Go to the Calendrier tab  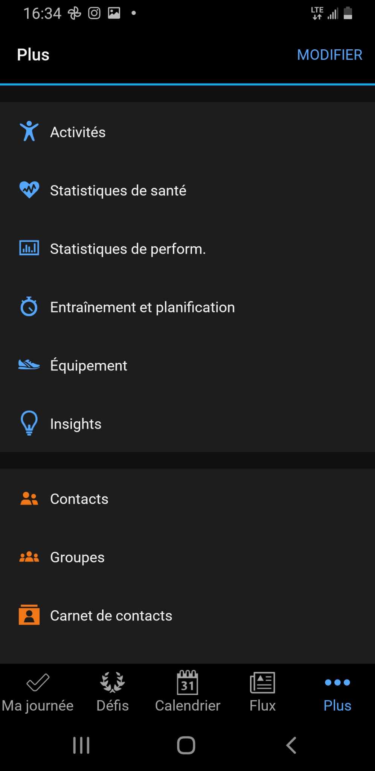(187, 692)
